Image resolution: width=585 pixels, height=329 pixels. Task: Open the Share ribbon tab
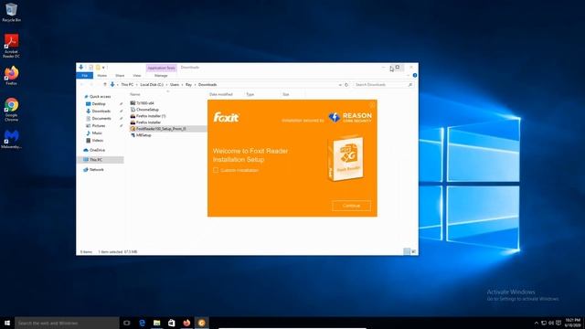click(120, 76)
